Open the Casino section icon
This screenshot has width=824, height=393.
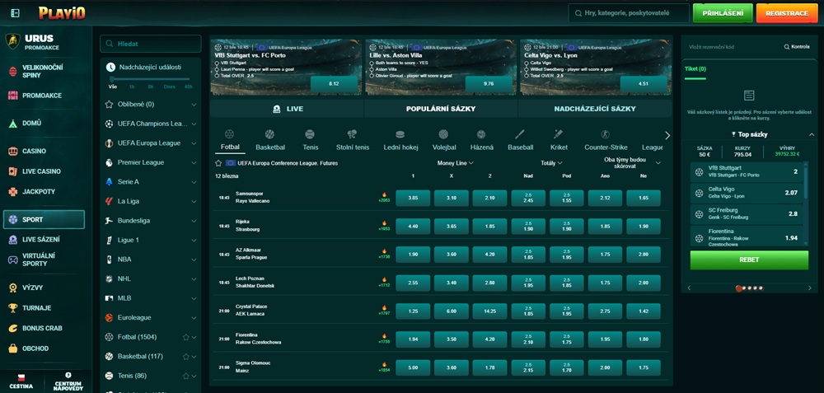[12, 152]
